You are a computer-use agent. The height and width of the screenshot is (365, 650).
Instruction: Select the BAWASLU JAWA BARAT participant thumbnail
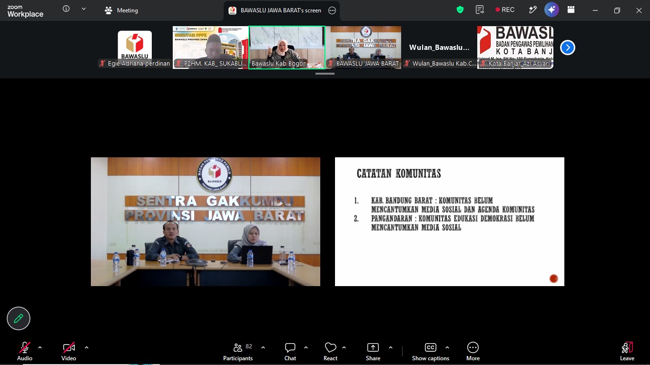[x=363, y=48]
